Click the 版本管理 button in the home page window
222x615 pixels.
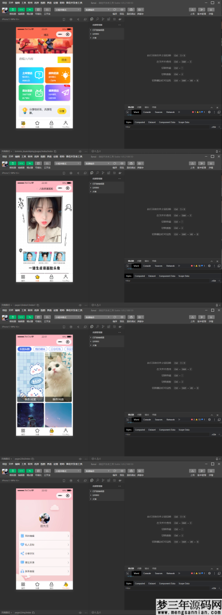202,10
